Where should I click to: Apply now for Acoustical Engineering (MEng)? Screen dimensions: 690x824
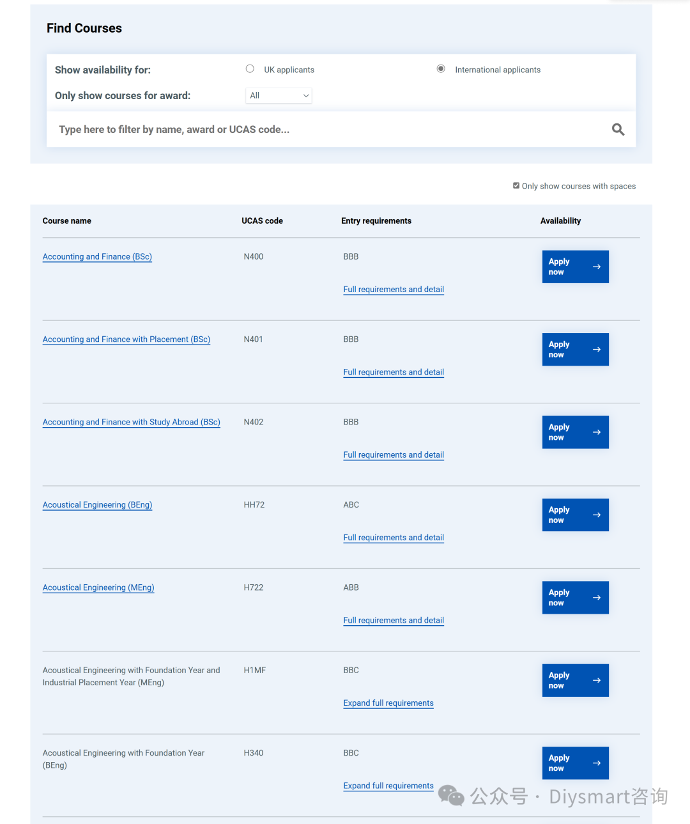coord(575,598)
